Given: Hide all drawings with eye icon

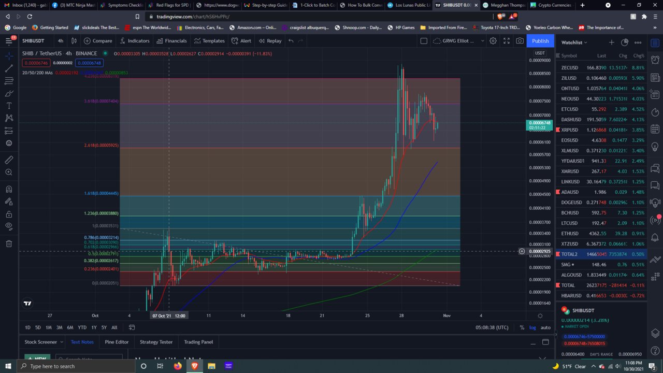Looking at the screenshot, I should pos(9,226).
